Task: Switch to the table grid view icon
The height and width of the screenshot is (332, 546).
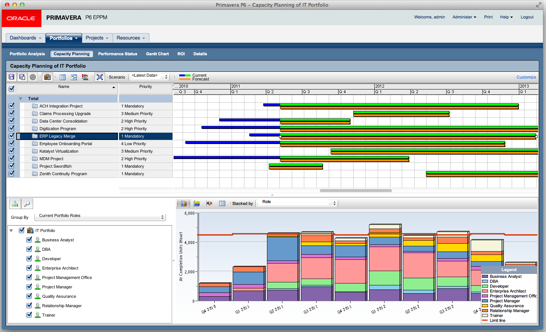Action: [x=63, y=77]
